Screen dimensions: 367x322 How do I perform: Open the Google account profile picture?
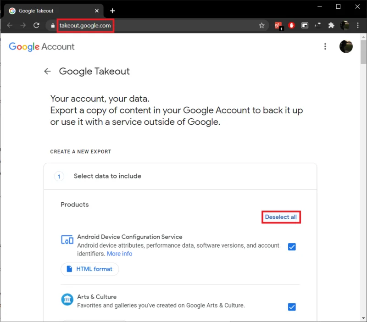(346, 46)
